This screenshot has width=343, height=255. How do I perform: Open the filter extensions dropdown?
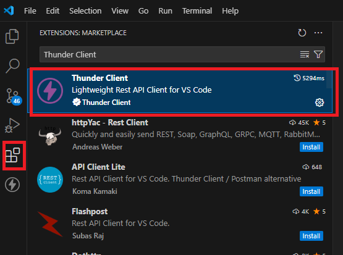[318, 54]
